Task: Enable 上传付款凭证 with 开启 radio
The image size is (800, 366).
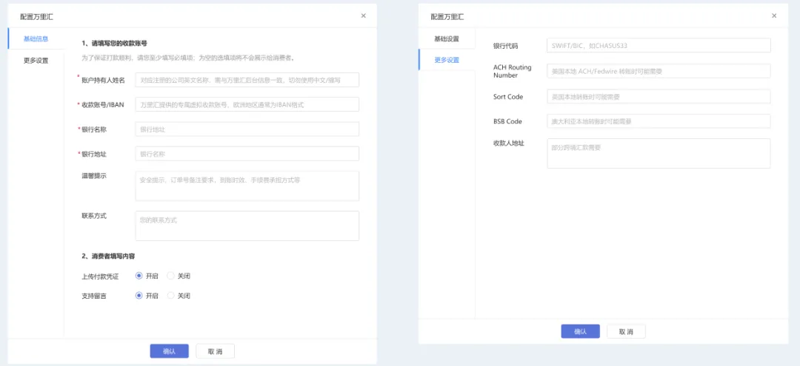Action: pos(139,276)
